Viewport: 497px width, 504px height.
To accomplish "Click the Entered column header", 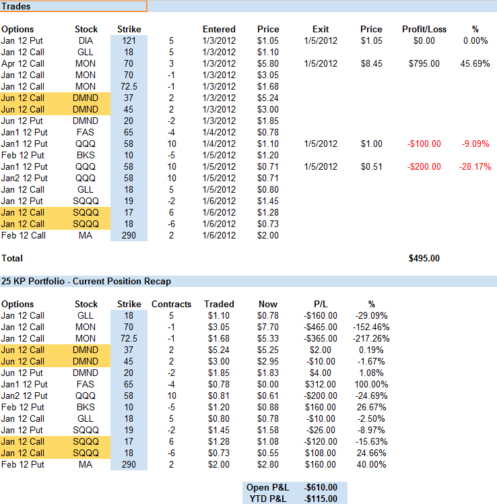I will (219, 29).
